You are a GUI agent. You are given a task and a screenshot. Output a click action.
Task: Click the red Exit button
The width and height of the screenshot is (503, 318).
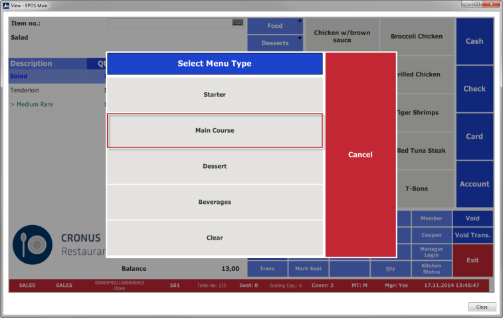coord(472,260)
